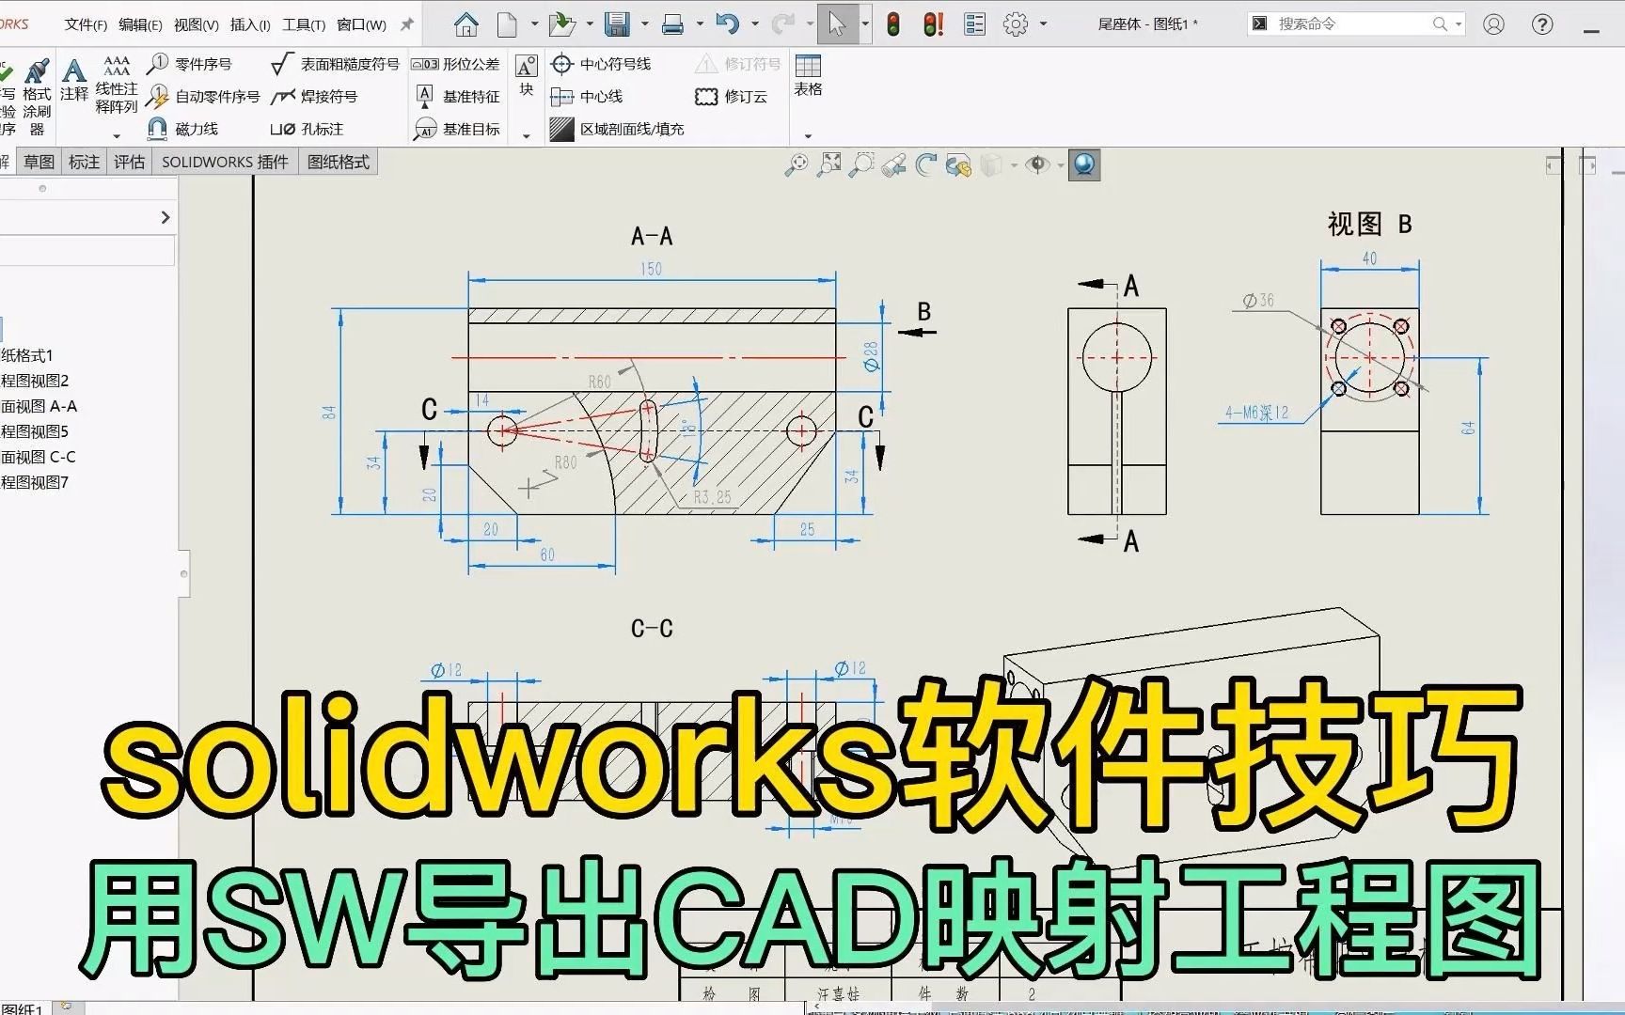Open the 编辑(E) menu
The height and width of the screenshot is (1015, 1625).
coord(140,24)
